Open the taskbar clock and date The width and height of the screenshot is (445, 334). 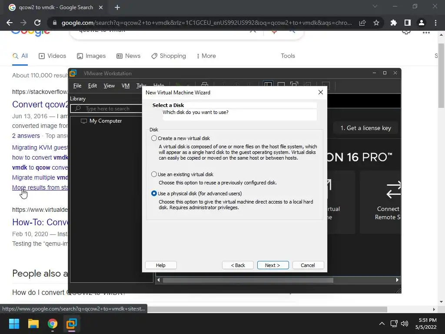(426, 324)
